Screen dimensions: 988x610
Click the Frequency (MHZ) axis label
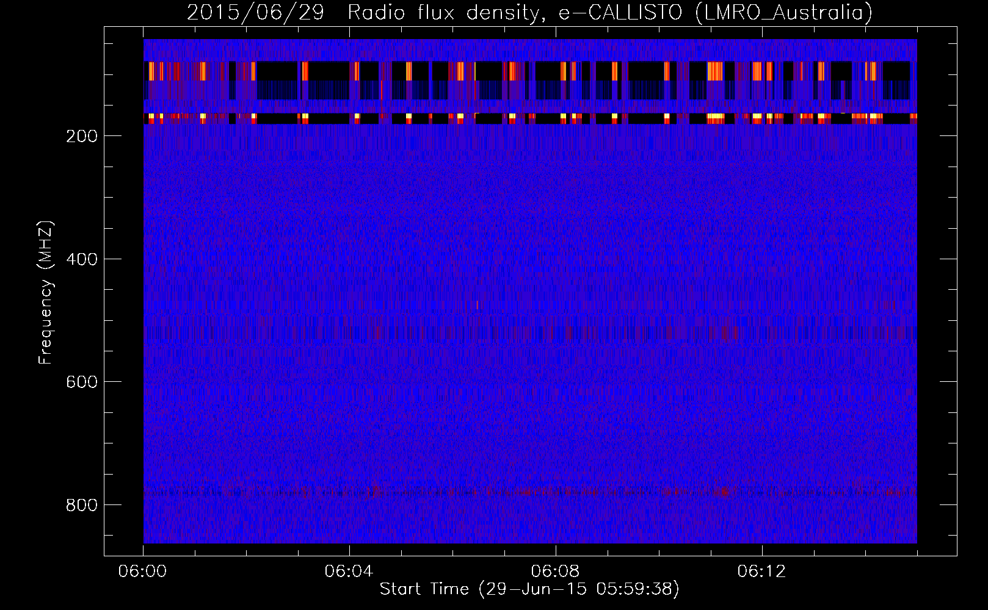click(x=46, y=293)
